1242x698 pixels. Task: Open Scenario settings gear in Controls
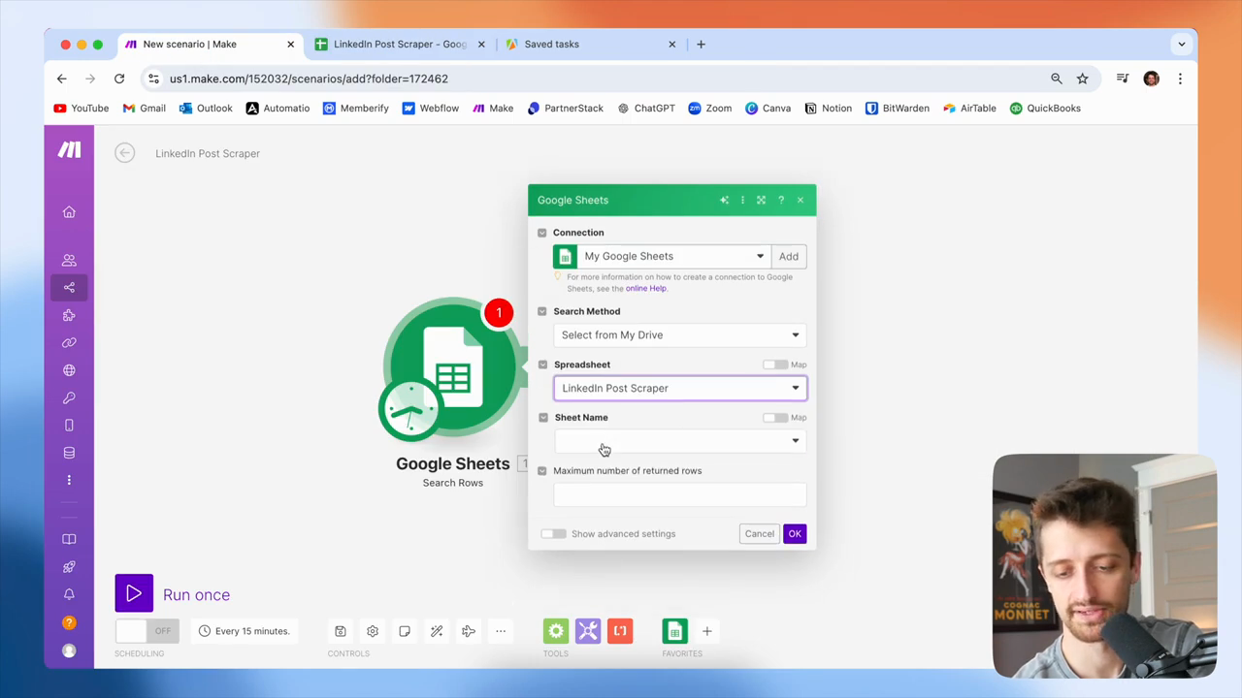[373, 631]
